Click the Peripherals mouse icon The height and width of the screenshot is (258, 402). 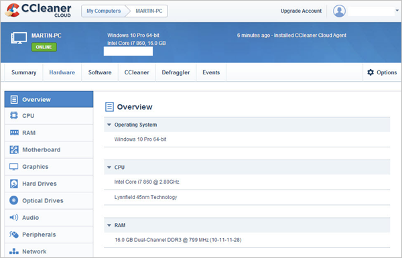[x=14, y=235]
